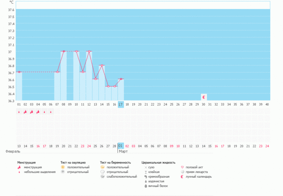The height and width of the screenshot is (196, 283).
Task: Click the lunar calendar moon icon on day 30
Action: [x=204, y=97]
